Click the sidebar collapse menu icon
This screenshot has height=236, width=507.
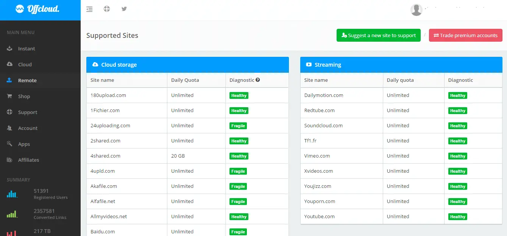[x=89, y=9]
